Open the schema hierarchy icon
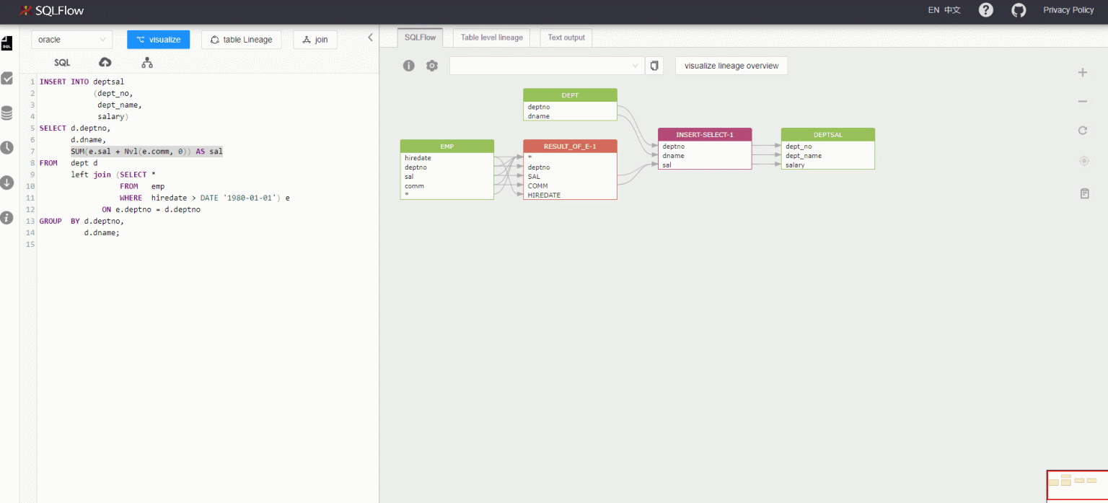This screenshot has width=1108, height=503. 147,63
